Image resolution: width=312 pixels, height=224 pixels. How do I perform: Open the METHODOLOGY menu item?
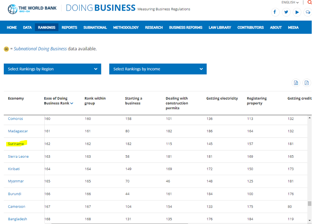[126, 27]
